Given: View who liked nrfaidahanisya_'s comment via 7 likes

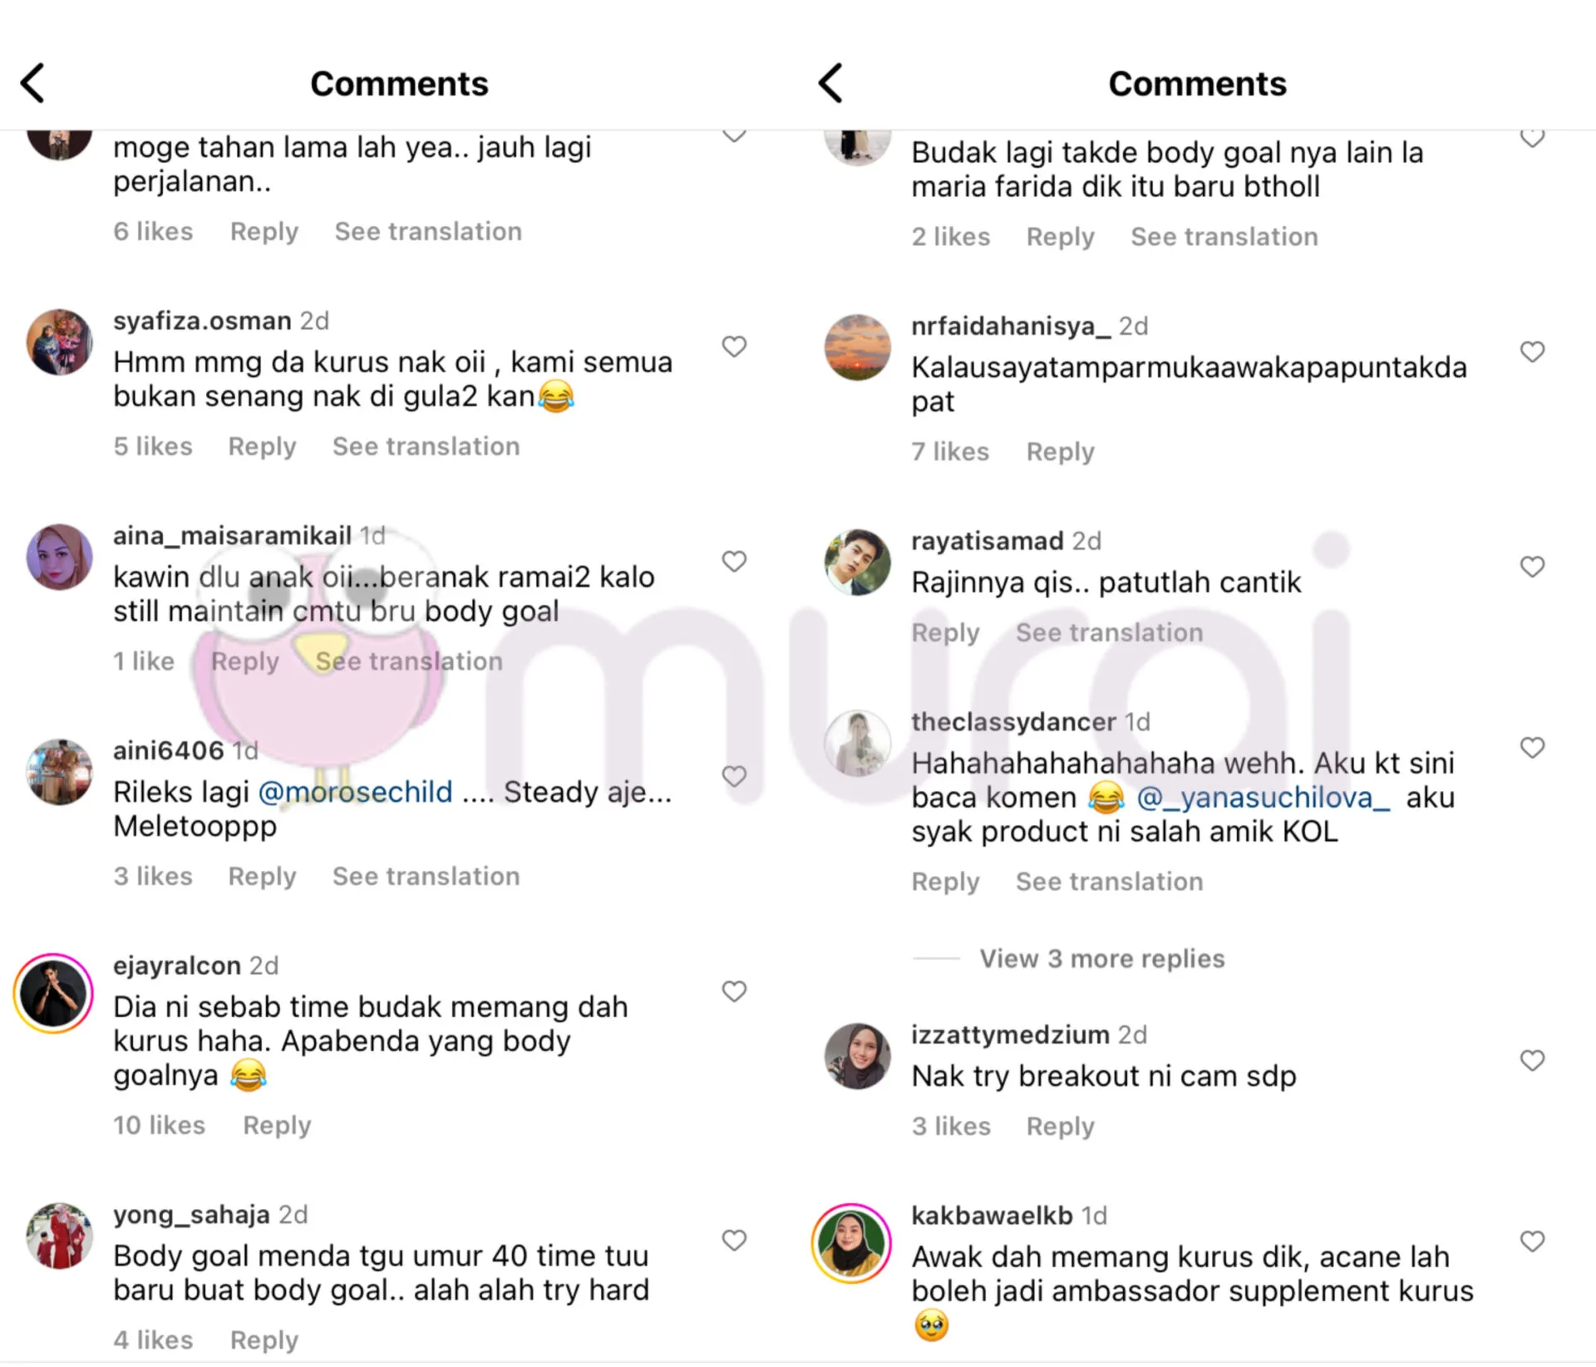Looking at the screenshot, I should (950, 452).
